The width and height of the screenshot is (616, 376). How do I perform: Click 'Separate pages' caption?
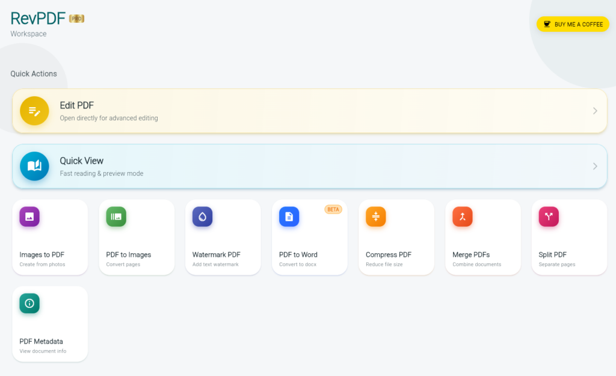tap(557, 265)
